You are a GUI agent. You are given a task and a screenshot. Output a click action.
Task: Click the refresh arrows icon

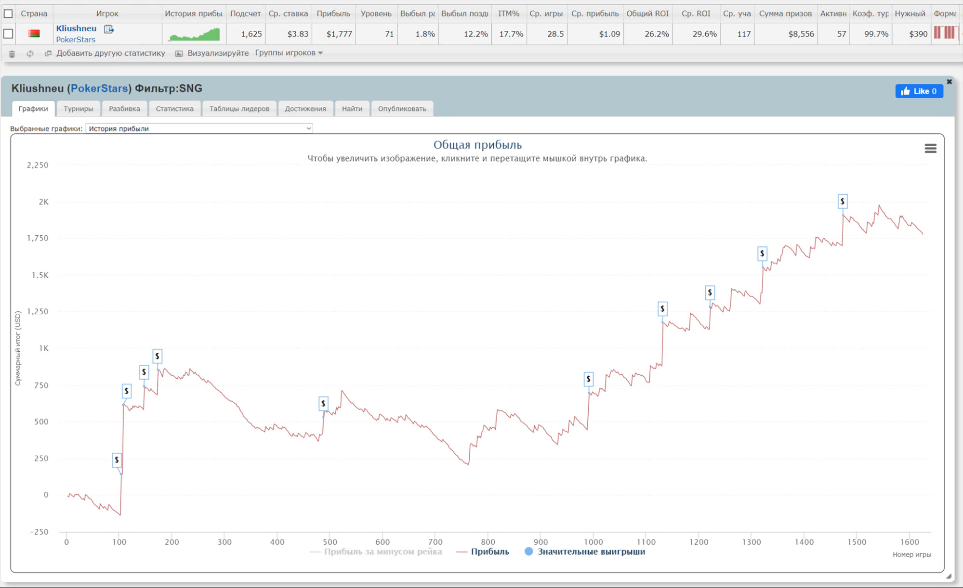click(30, 53)
